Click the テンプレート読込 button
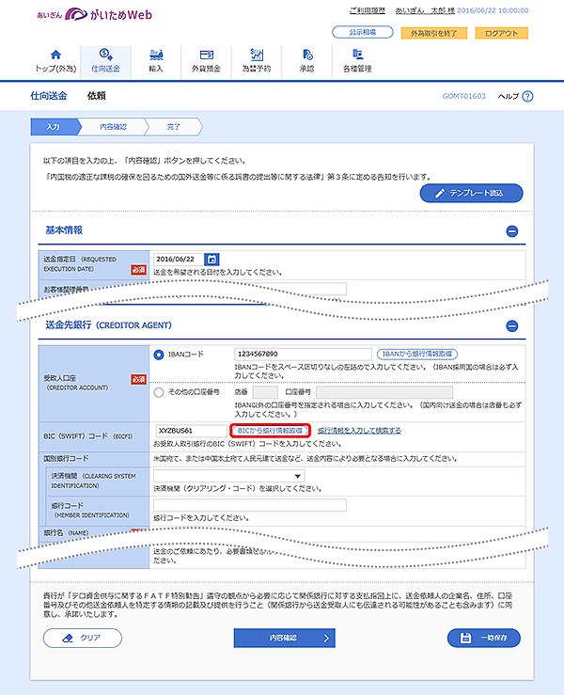The height and width of the screenshot is (695, 564). point(471,193)
